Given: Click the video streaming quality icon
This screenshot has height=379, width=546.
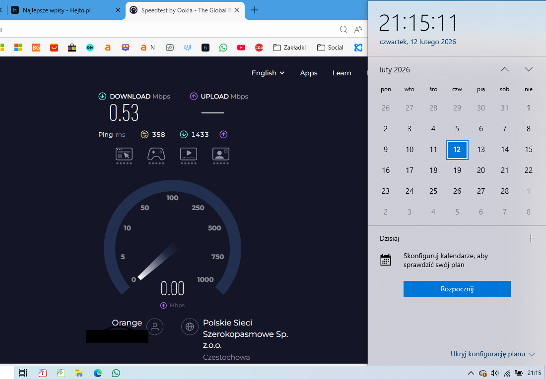Looking at the screenshot, I should tap(189, 154).
